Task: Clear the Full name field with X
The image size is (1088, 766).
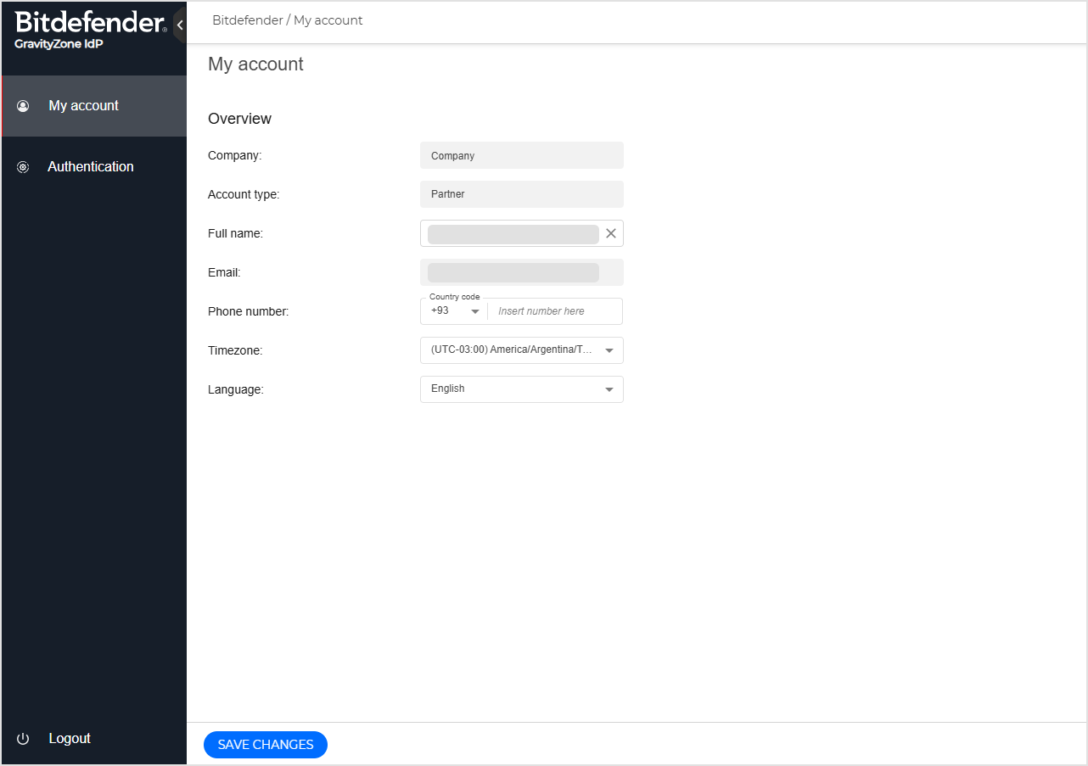Action: [x=610, y=233]
